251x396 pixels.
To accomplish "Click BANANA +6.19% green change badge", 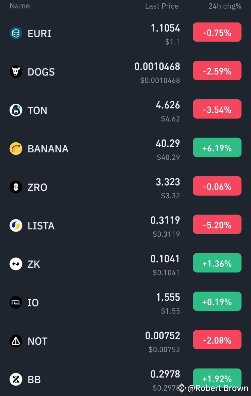I will tap(217, 148).
